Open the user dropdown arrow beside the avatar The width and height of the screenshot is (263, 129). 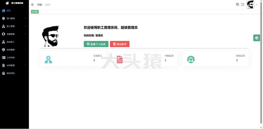coord(257,5)
